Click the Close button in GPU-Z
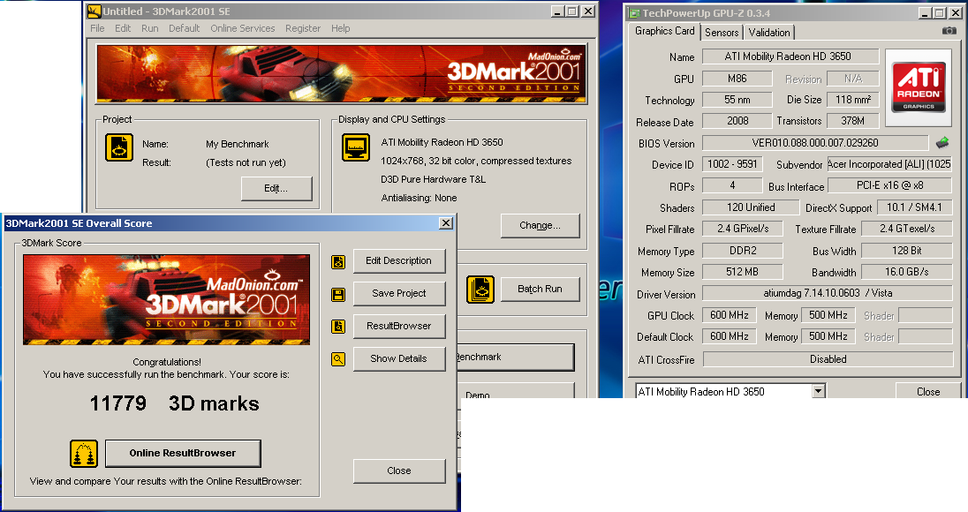The height and width of the screenshot is (512, 968). pyautogui.click(x=928, y=392)
